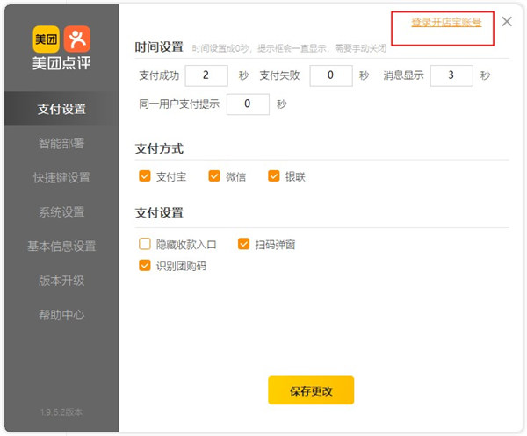
Task: Uncheck the 银联 payment checkbox
Action: click(273, 176)
